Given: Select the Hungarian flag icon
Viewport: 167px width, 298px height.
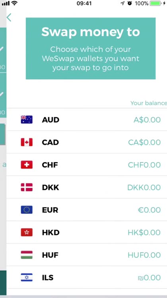Looking at the screenshot, I should [27, 255].
